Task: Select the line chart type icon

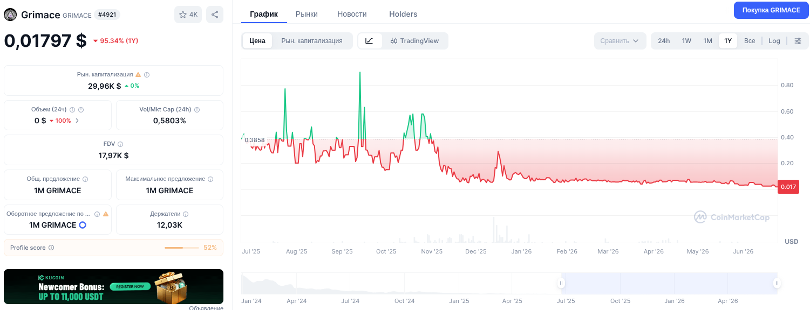Action: click(370, 41)
